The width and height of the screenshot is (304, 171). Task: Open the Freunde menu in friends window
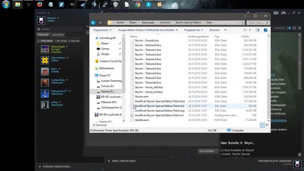click(x=43, y=13)
